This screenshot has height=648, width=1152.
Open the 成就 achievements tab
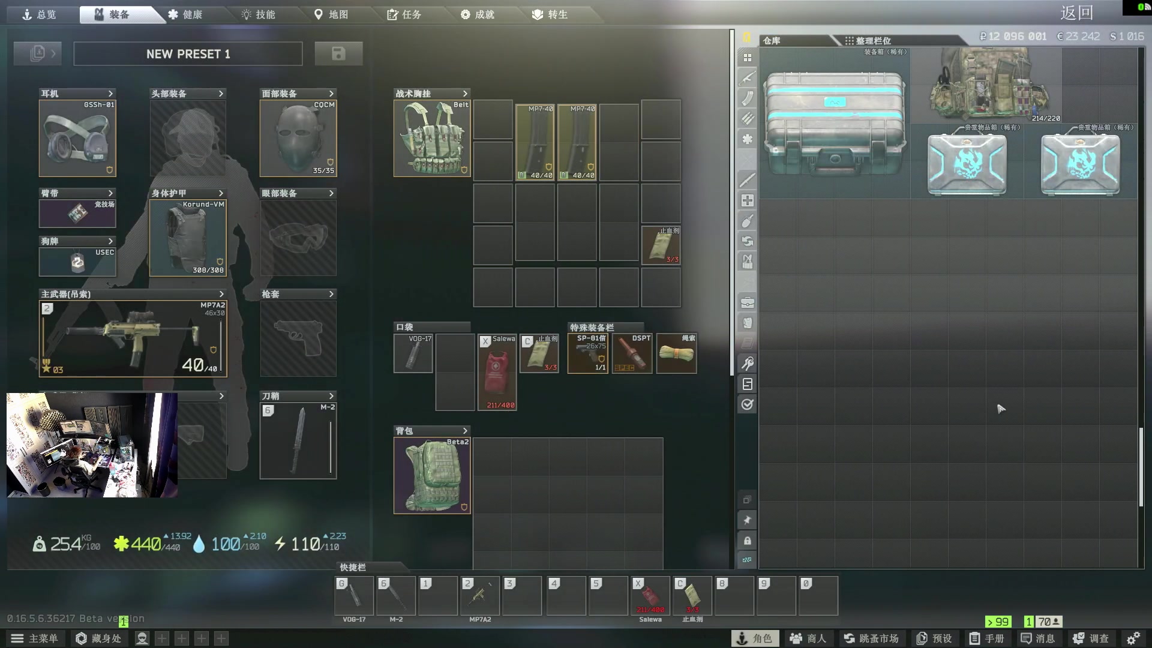point(478,14)
